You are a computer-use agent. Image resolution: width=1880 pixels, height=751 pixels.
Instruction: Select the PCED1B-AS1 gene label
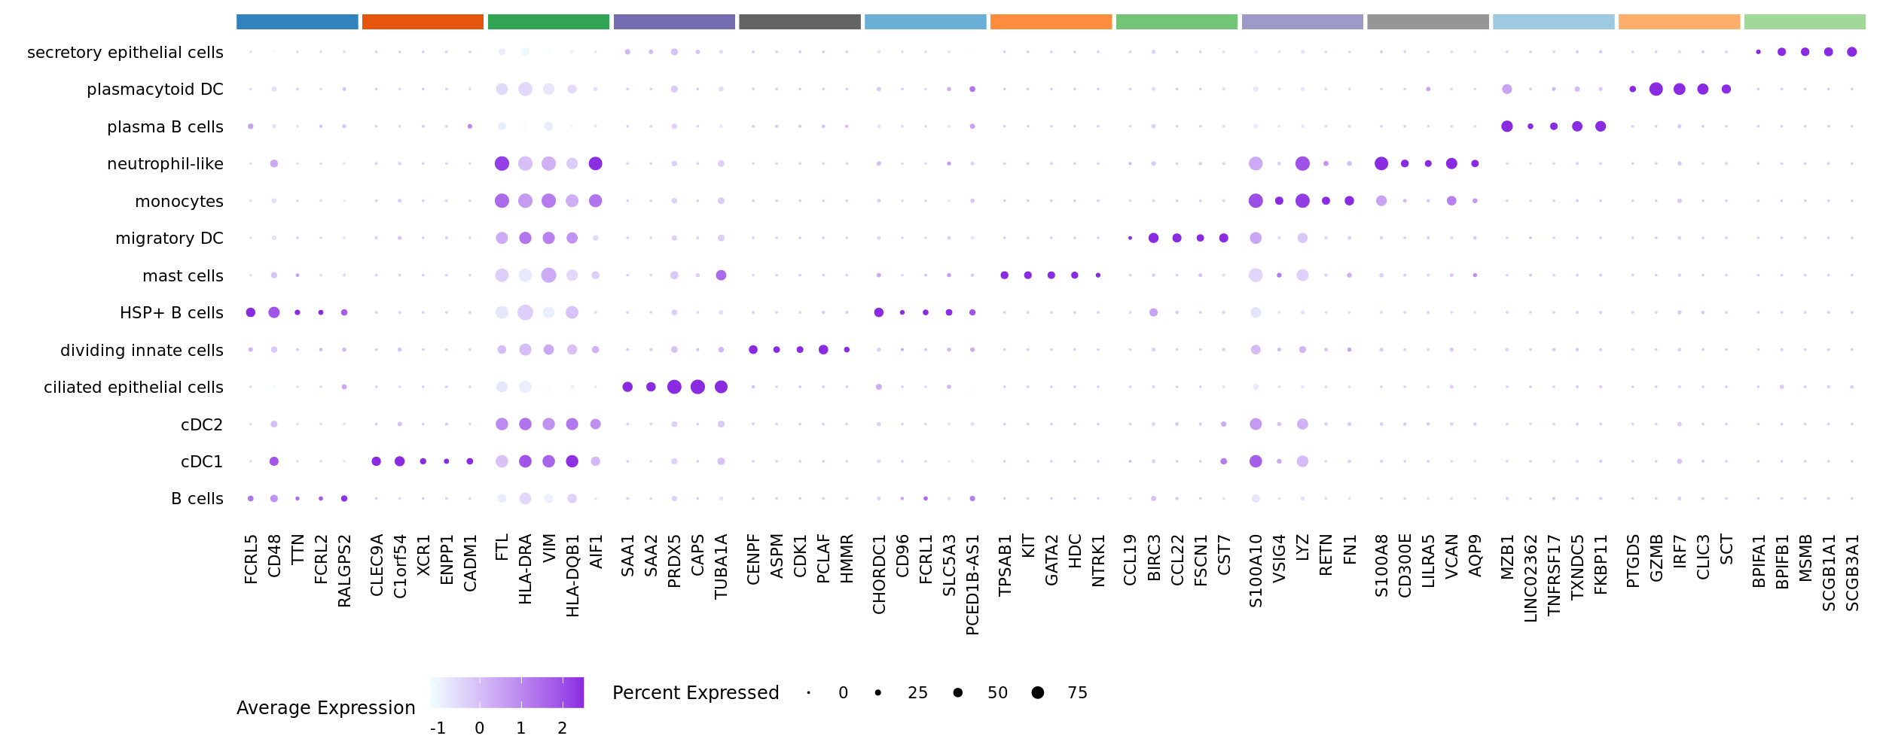972,585
